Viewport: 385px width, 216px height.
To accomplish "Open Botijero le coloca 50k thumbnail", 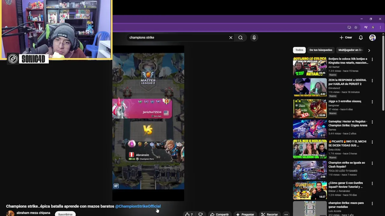I will pos(310,66).
